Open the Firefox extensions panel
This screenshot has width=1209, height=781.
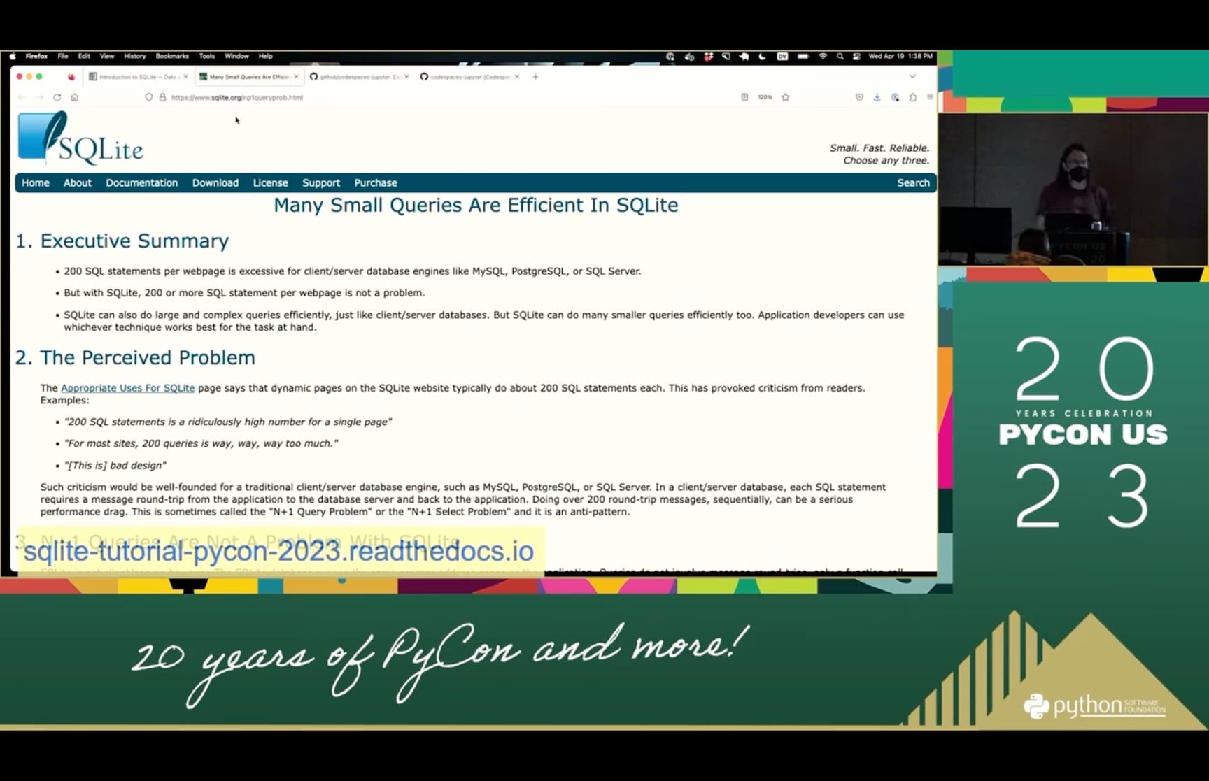coord(914,97)
